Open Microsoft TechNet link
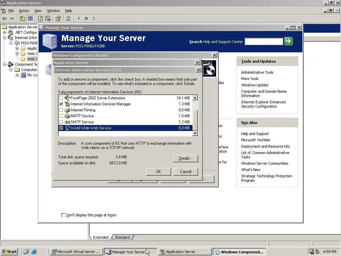341x256 pixels. [255, 140]
